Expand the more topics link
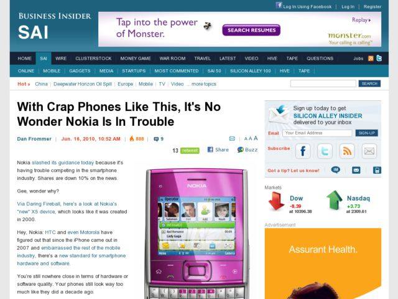398x299 pixels. point(204,84)
